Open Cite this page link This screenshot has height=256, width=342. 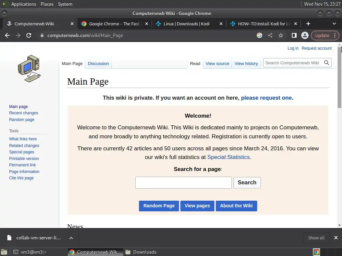click(21, 178)
